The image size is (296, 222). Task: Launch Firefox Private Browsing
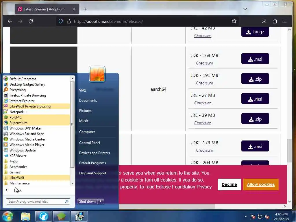pyautogui.click(x=27, y=95)
